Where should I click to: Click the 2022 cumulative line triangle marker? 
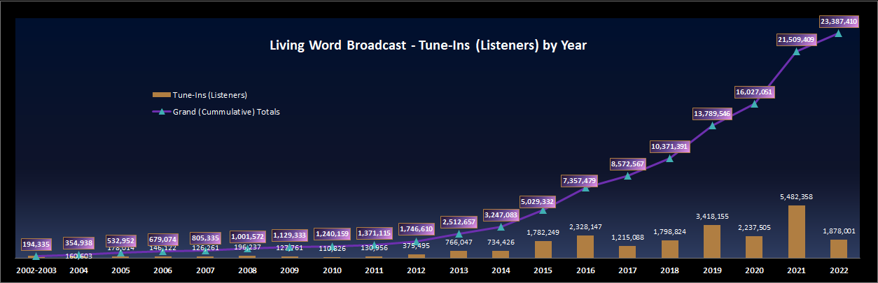click(839, 33)
